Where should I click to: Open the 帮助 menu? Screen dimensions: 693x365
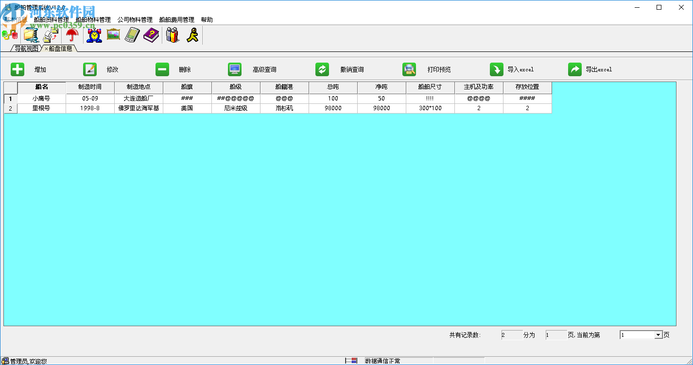[207, 20]
